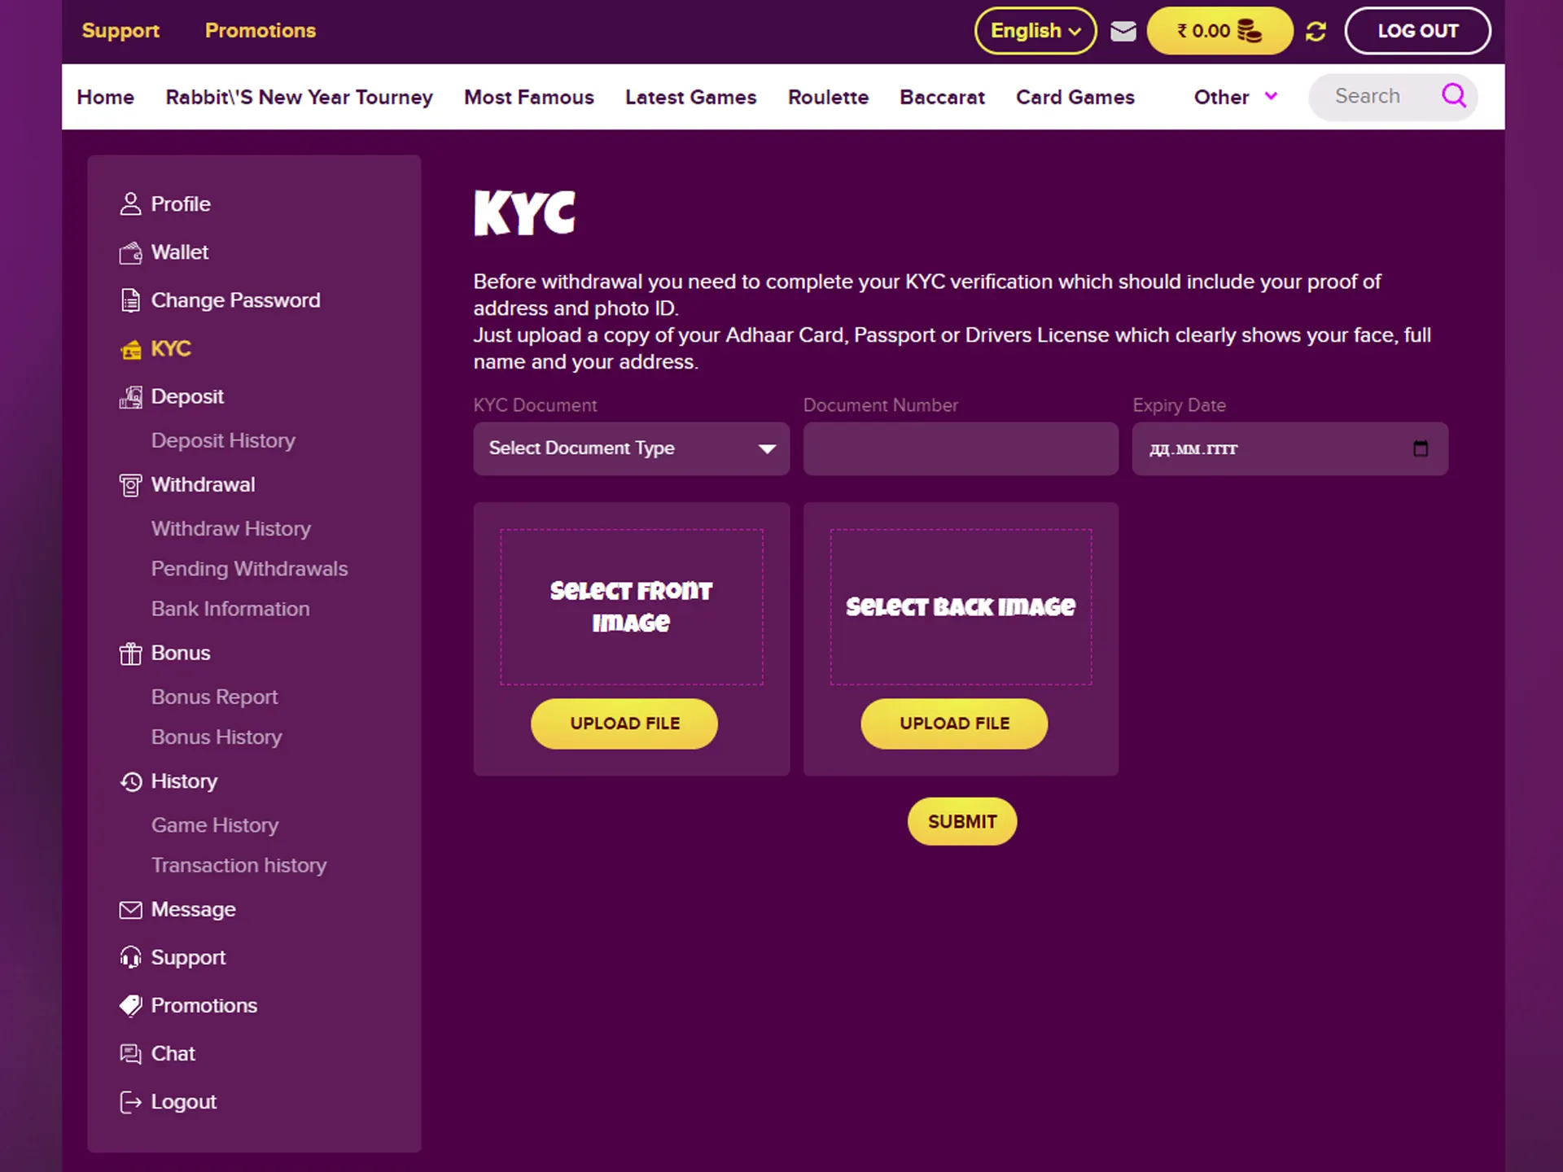Click Upload File for front image
The width and height of the screenshot is (1563, 1172).
pyautogui.click(x=625, y=723)
